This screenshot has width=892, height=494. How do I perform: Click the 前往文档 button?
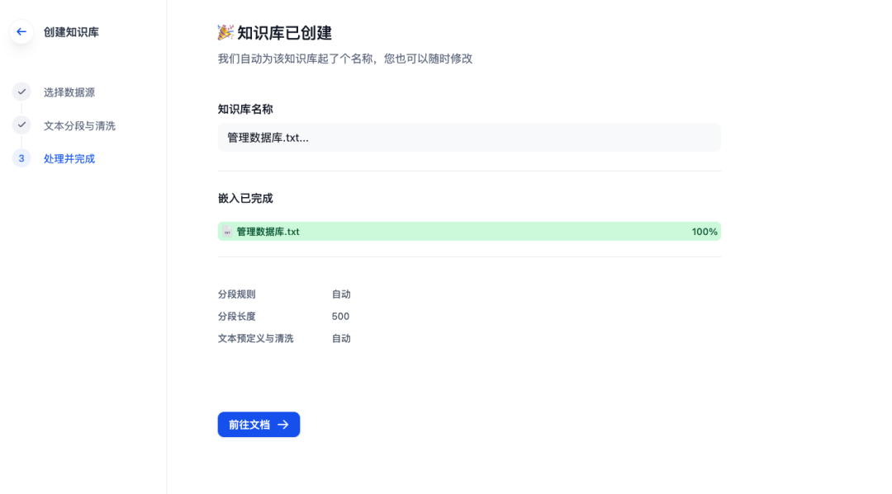[259, 424]
